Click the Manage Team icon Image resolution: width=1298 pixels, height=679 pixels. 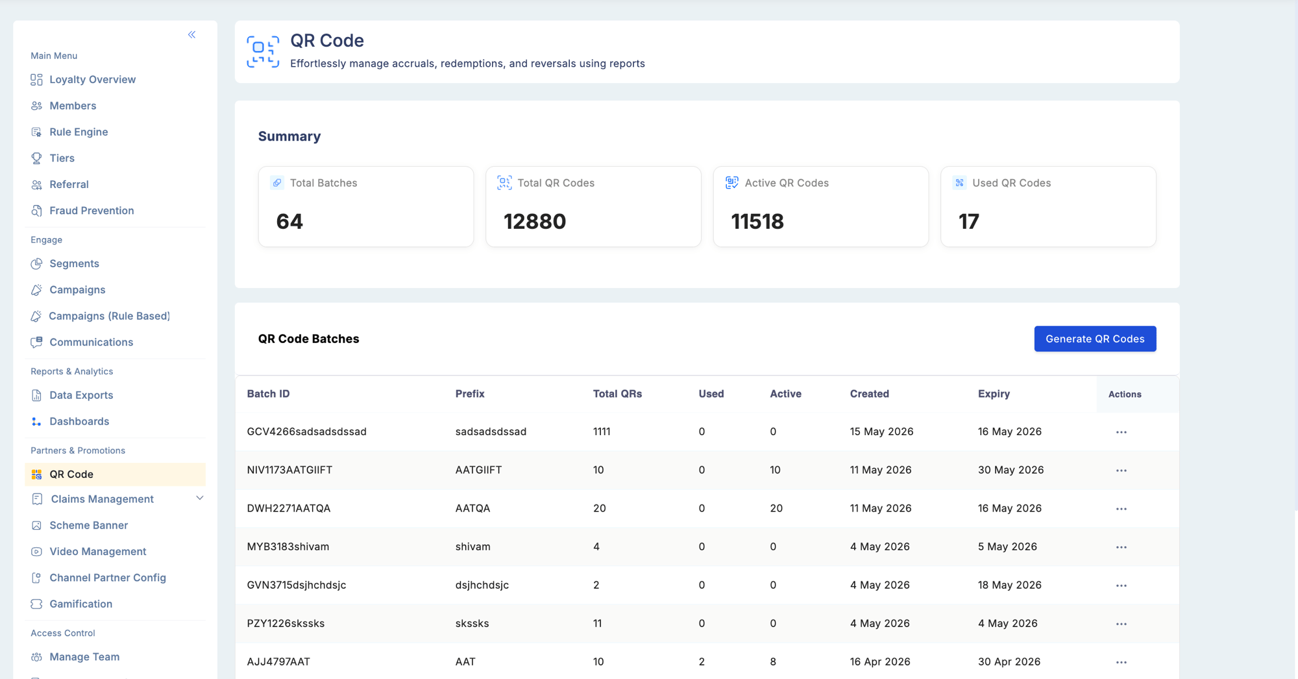[36, 657]
